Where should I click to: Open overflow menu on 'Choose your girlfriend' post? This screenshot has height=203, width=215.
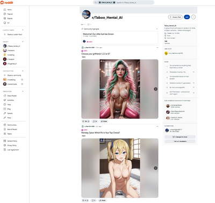click(x=157, y=48)
